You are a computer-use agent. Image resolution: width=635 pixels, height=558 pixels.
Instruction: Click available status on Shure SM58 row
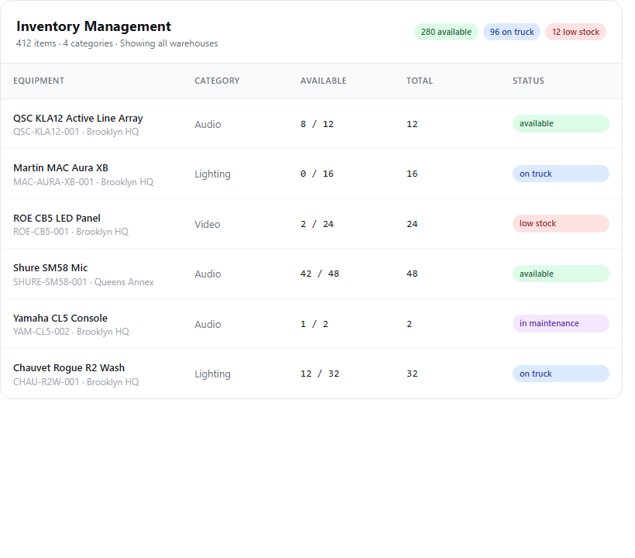click(561, 274)
